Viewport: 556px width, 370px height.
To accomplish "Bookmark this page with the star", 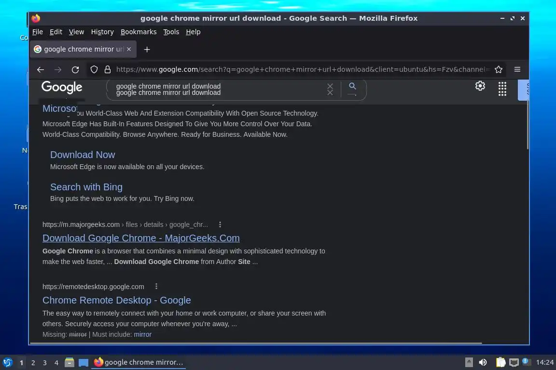I will 499,69.
